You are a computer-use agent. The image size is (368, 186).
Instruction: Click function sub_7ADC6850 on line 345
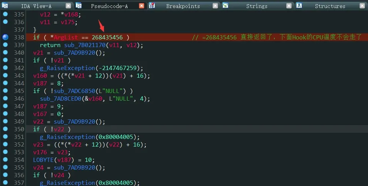pyautogui.click(x=74, y=91)
